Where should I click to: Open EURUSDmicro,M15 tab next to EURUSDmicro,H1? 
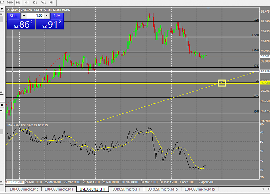pos(162,189)
